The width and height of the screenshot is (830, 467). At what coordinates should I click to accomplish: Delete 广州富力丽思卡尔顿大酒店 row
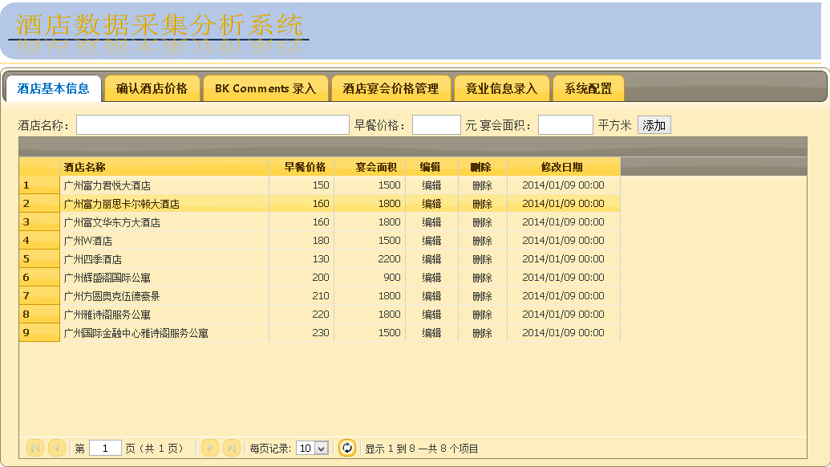coord(482,204)
